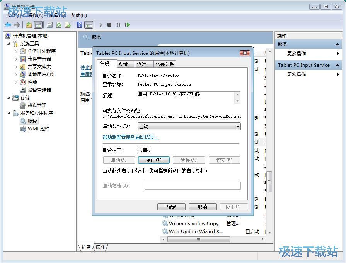Click Volume Shadow Copy service gear icon
This screenshot has height=263, width=346.
[x=165, y=223]
